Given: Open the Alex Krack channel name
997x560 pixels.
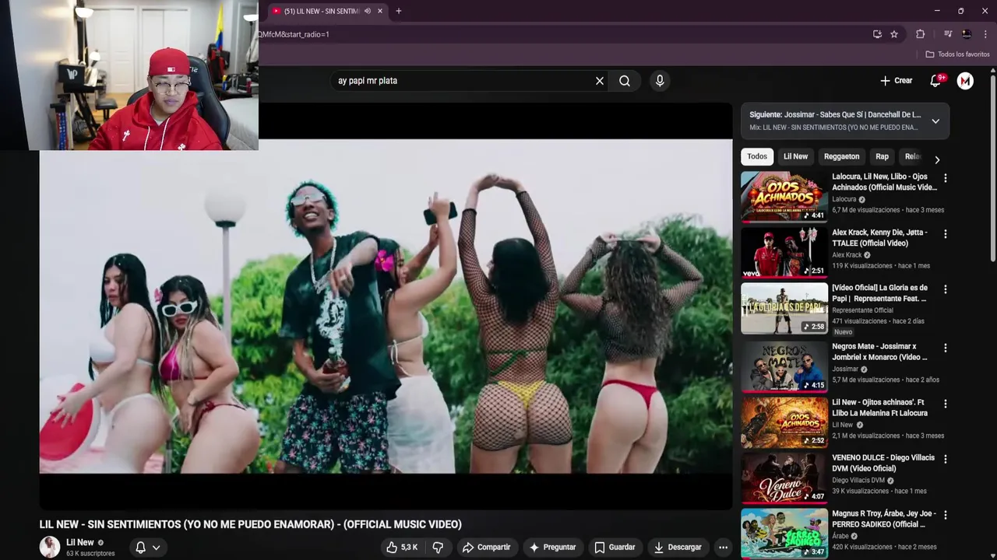Looking at the screenshot, I should pyautogui.click(x=847, y=255).
